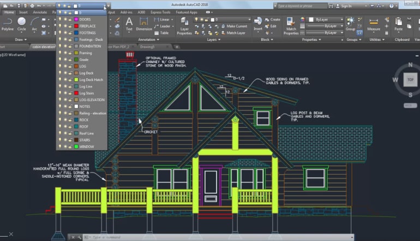Lock the NOTES layer padlock
The height and width of the screenshot is (241, 420).
(70, 106)
